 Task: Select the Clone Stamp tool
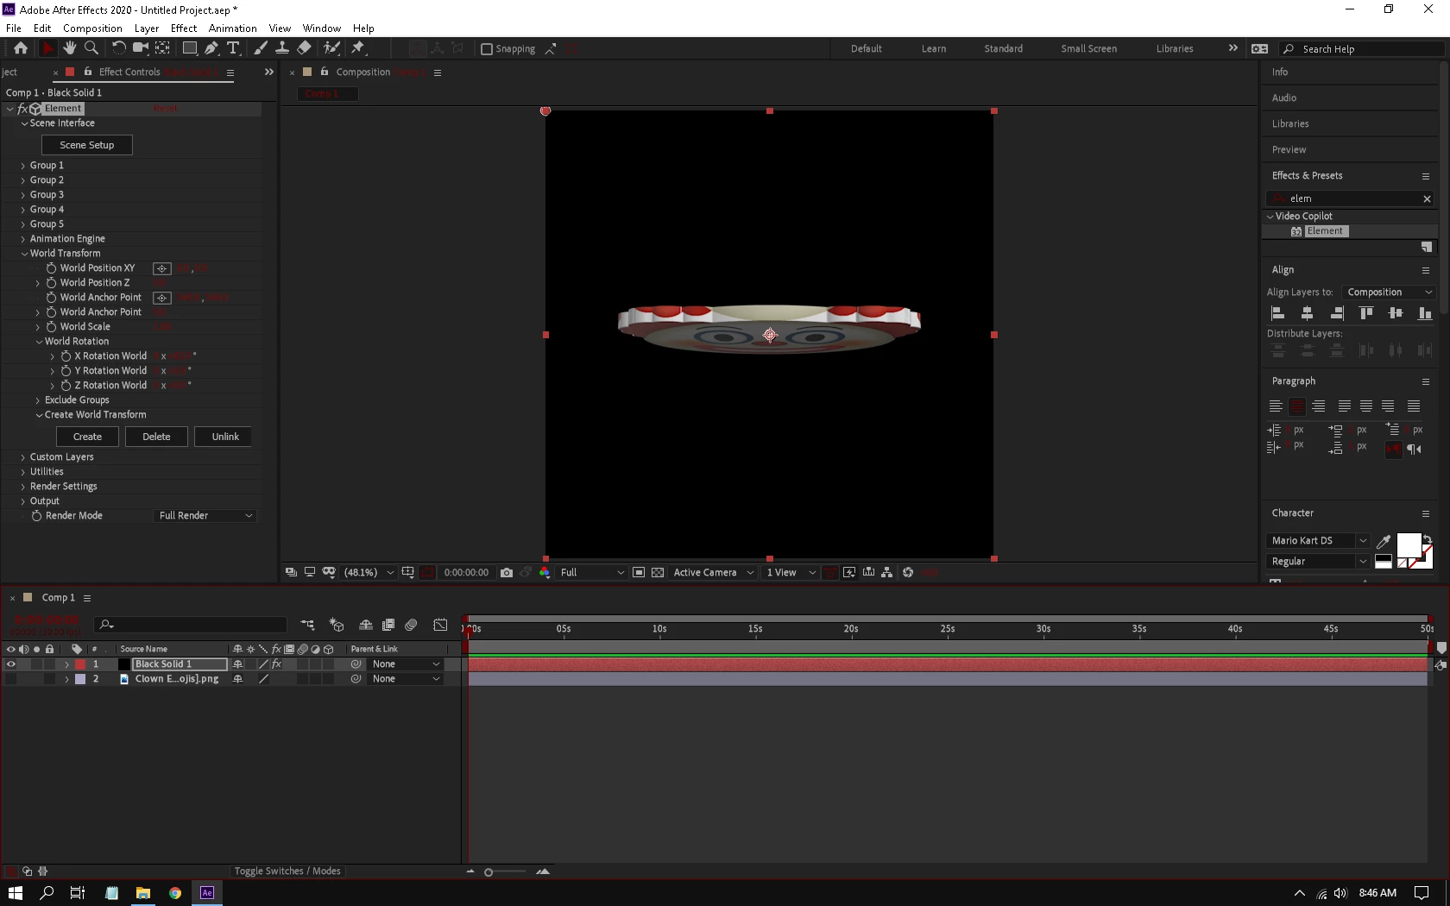coord(281,48)
